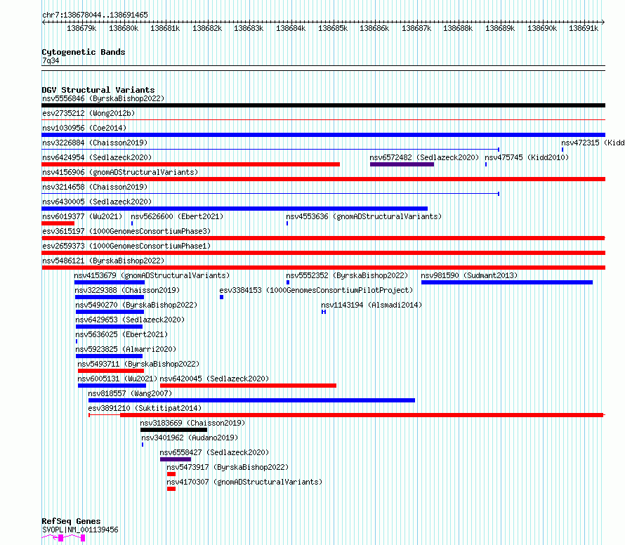The width and height of the screenshot is (625, 545).
Task: Select the nsv981590 (Sudmant2013) label
Action: point(469,275)
